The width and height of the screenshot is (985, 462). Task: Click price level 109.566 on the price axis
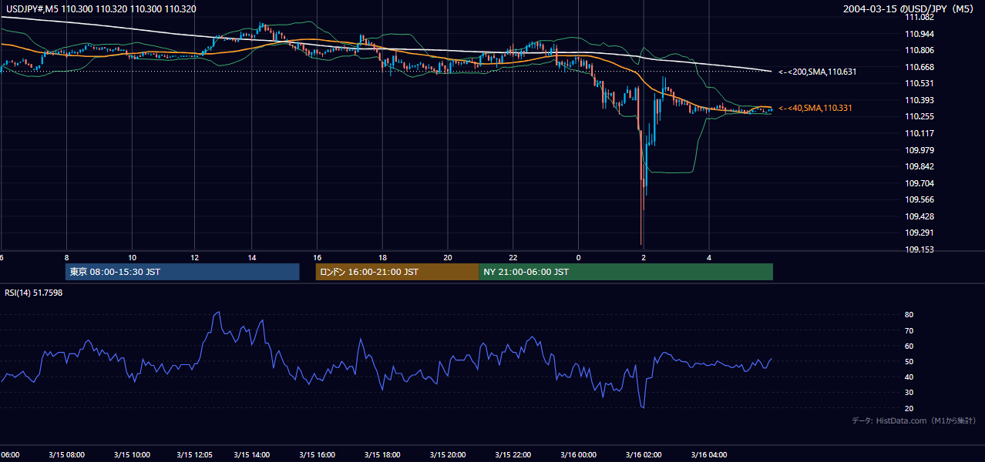(920, 199)
